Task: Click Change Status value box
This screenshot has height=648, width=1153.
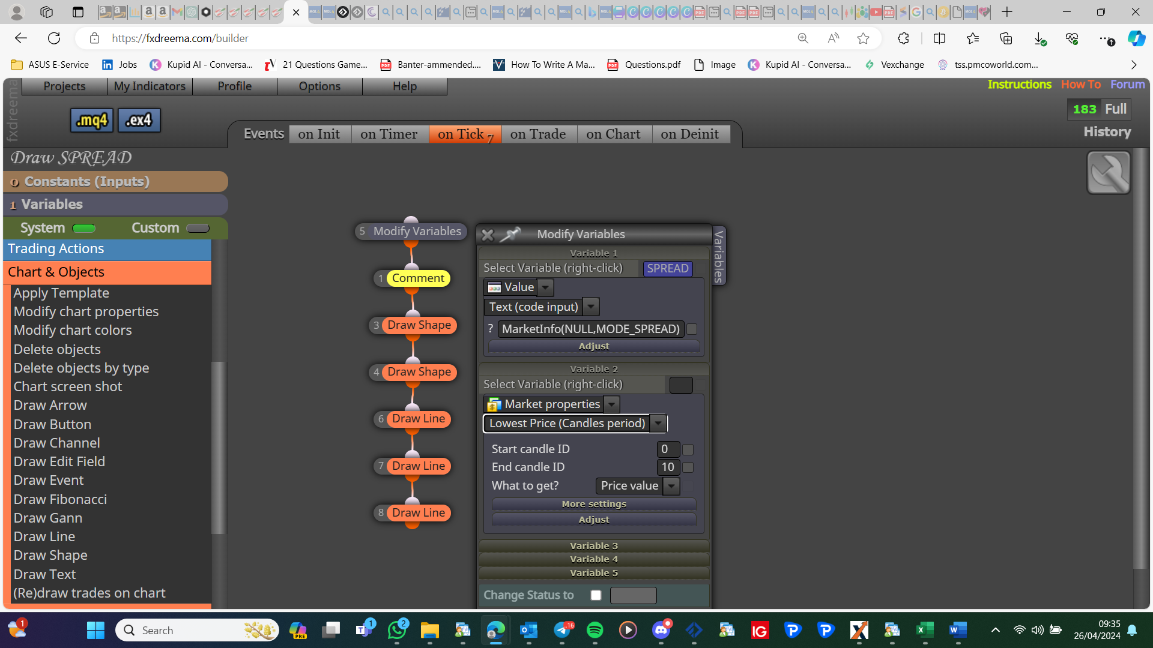Action: (633, 595)
